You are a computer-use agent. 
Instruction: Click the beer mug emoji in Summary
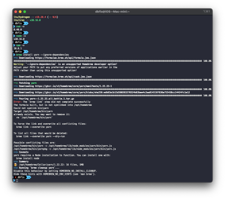(15, 165)
